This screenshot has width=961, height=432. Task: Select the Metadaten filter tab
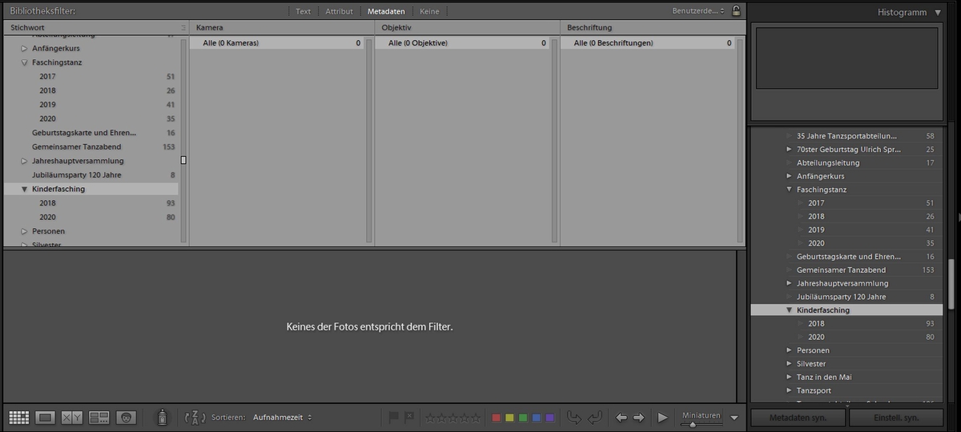pyautogui.click(x=386, y=11)
